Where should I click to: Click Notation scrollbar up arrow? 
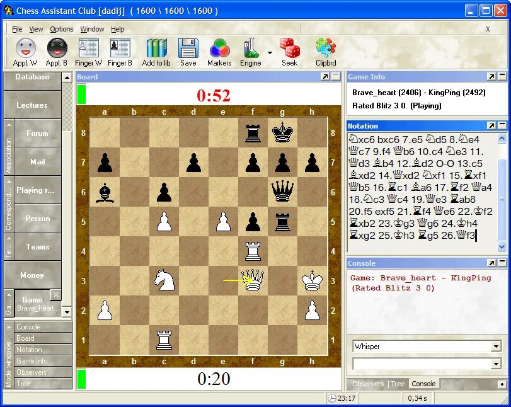[x=502, y=139]
